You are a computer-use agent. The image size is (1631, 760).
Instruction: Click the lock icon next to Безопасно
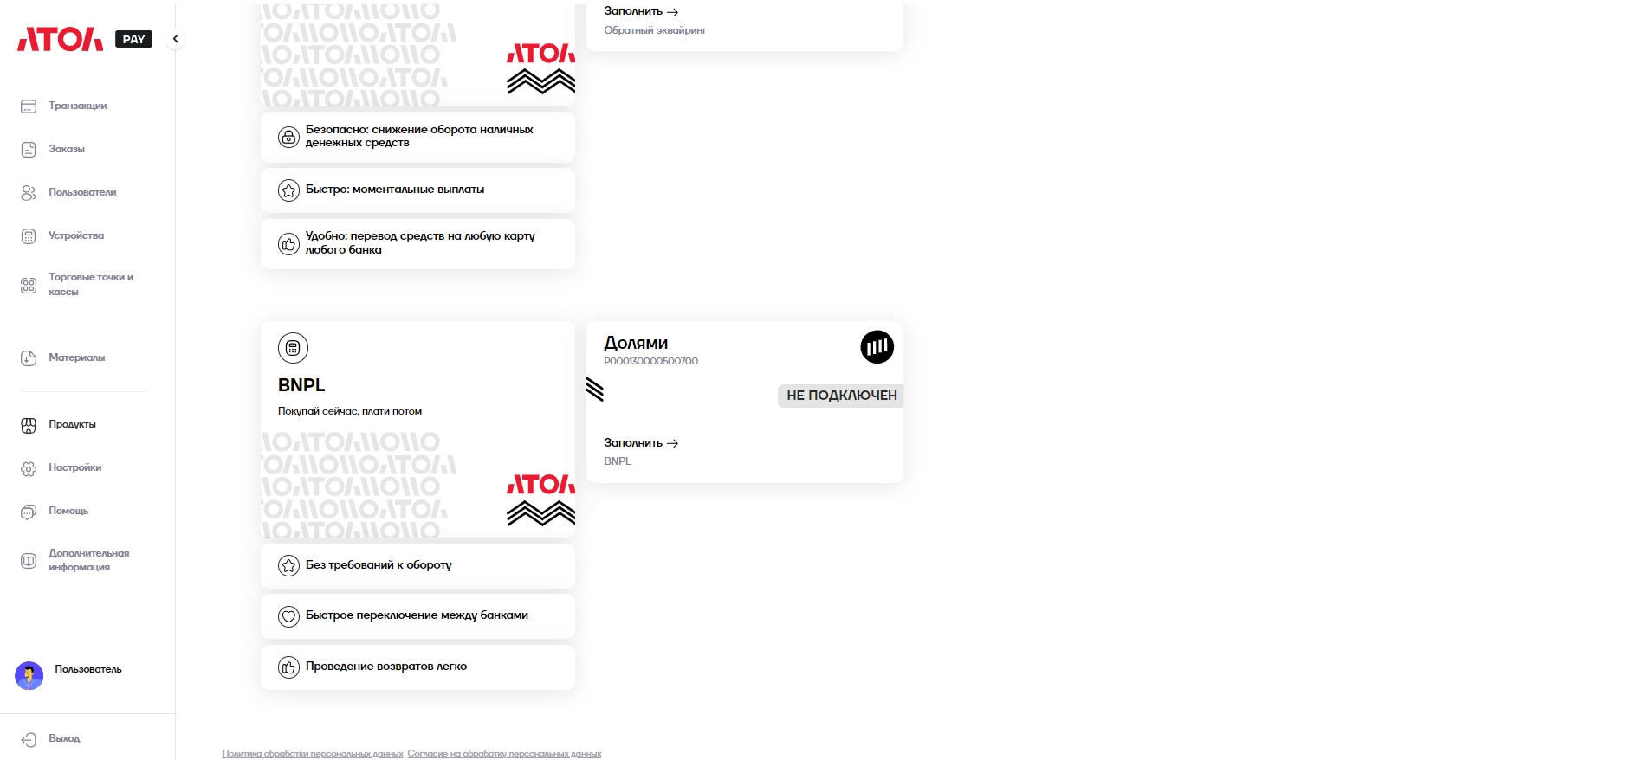(288, 137)
